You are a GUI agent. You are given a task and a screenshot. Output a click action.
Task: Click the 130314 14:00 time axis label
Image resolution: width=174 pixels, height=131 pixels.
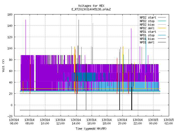pos(76,122)
